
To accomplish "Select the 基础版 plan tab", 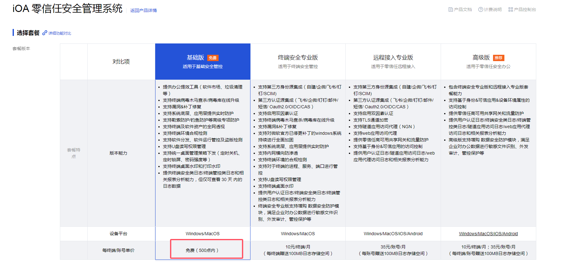I will pos(203,61).
